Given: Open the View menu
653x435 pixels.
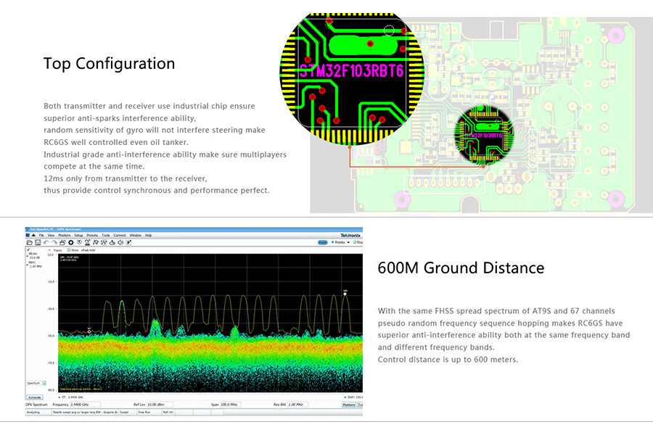Looking at the screenshot, I should [x=52, y=235].
